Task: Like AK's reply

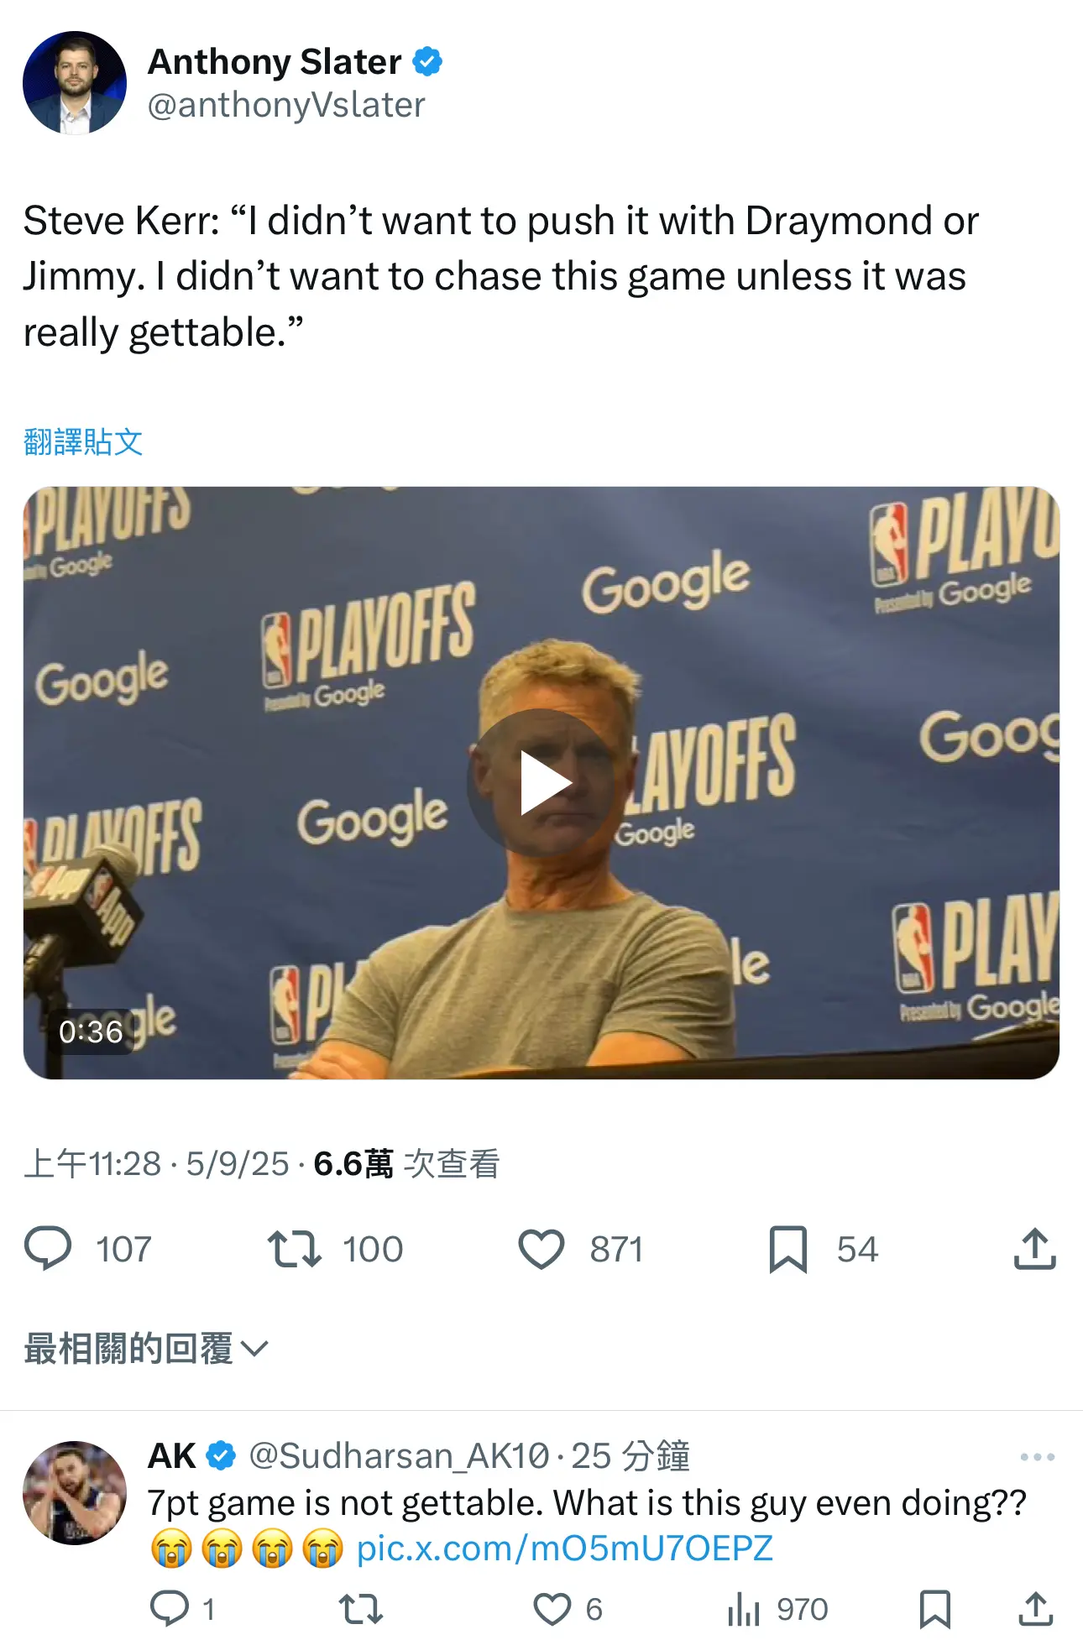Action: (x=552, y=1609)
